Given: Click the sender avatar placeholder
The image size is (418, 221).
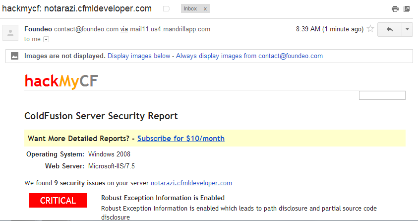Looking at the screenshot, I should pyautogui.click(x=10, y=33).
